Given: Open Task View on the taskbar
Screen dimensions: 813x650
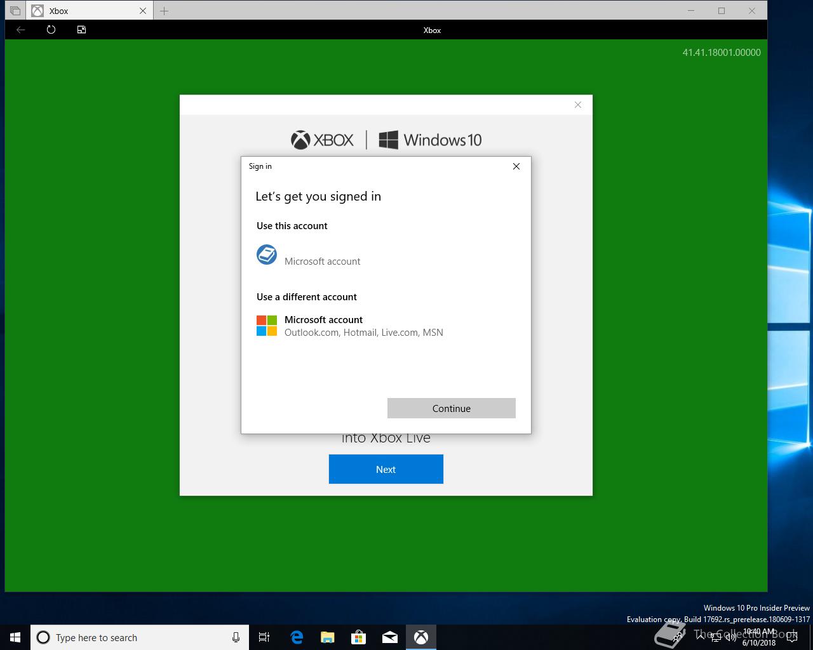Looking at the screenshot, I should coord(264,637).
